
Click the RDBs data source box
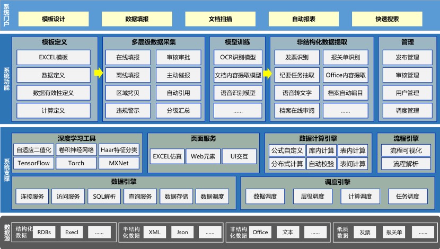(x=44, y=232)
